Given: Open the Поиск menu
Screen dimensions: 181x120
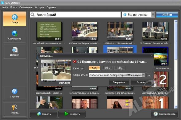Looking at the screenshot, I should coord(13,7).
